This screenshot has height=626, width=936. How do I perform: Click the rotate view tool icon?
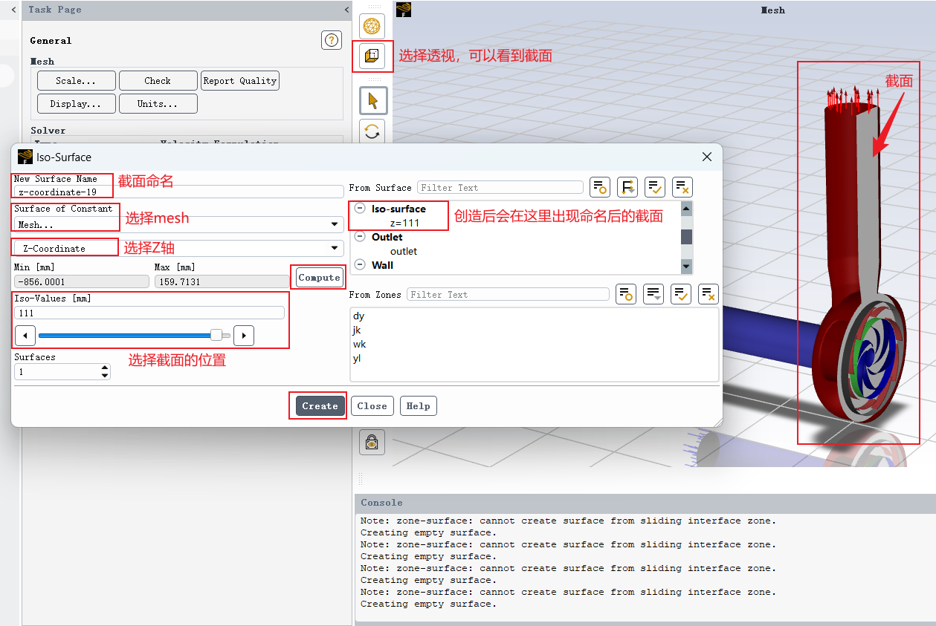coord(373,132)
